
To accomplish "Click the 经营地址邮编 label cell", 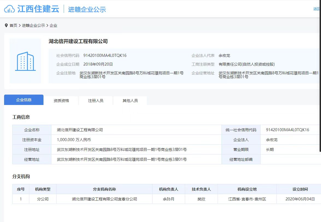I will click(x=241, y=159).
